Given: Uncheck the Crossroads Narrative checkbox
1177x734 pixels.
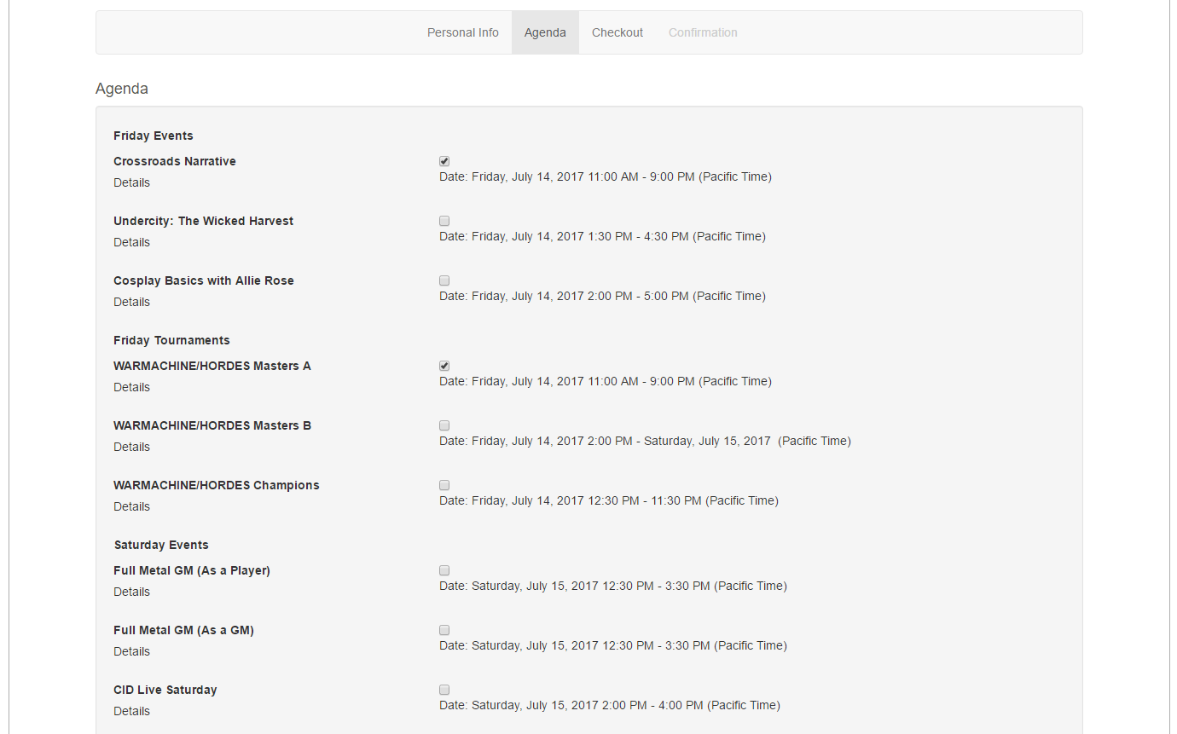Looking at the screenshot, I should tap(444, 161).
